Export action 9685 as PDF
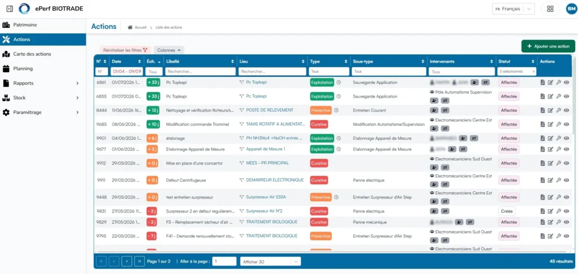The height and width of the screenshot is (274, 578). pyautogui.click(x=542, y=124)
